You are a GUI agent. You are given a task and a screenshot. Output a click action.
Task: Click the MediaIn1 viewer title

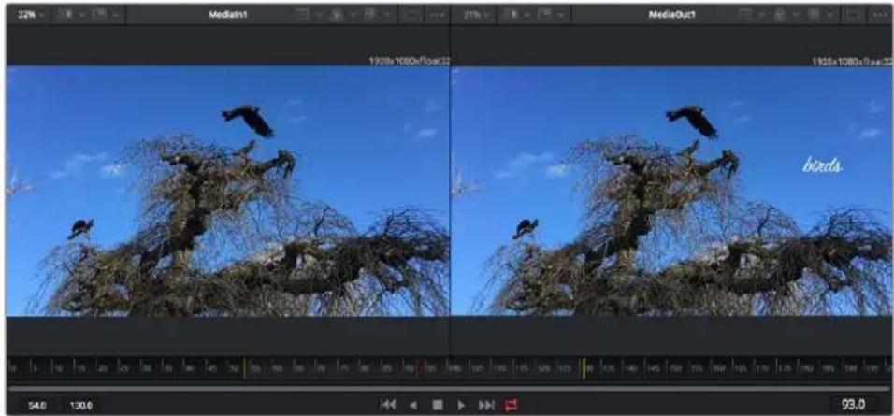click(227, 15)
